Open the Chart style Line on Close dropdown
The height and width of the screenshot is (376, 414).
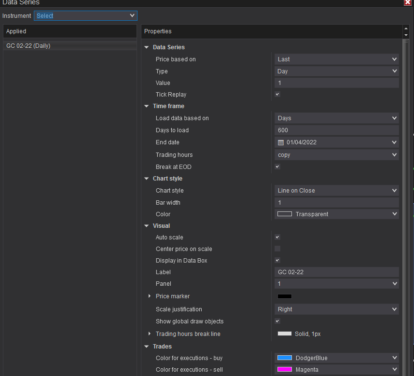tap(336, 191)
